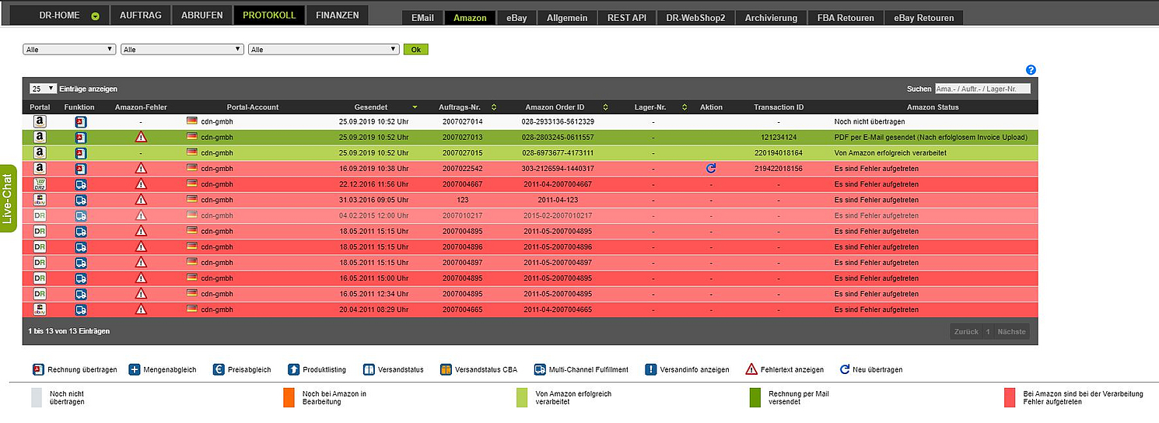Click truck function icon for order 2007004897
This screenshot has width=1159, height=423.
(x=80, y=262)
